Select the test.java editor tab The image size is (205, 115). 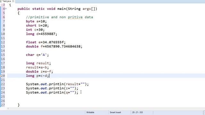(x=6, y=1)
